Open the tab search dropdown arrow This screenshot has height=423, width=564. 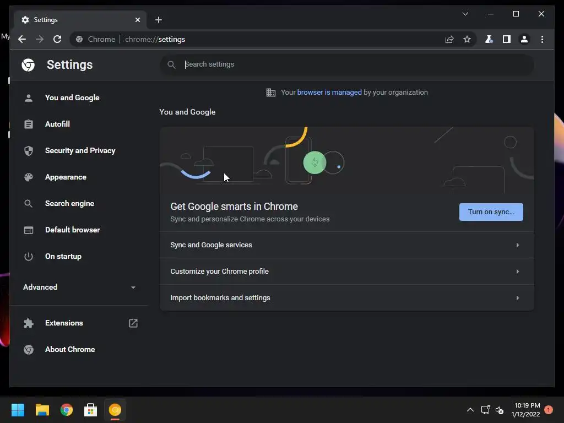pos(465,14)
